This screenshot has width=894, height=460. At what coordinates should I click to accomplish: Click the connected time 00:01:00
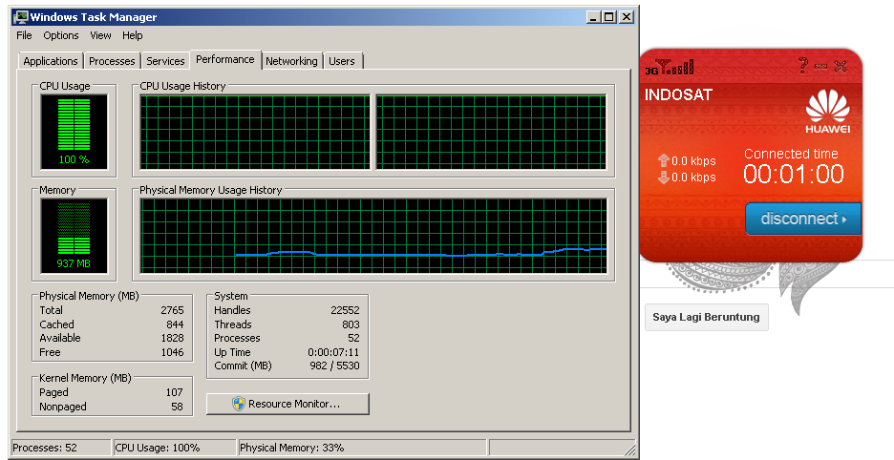coord(793,174)
